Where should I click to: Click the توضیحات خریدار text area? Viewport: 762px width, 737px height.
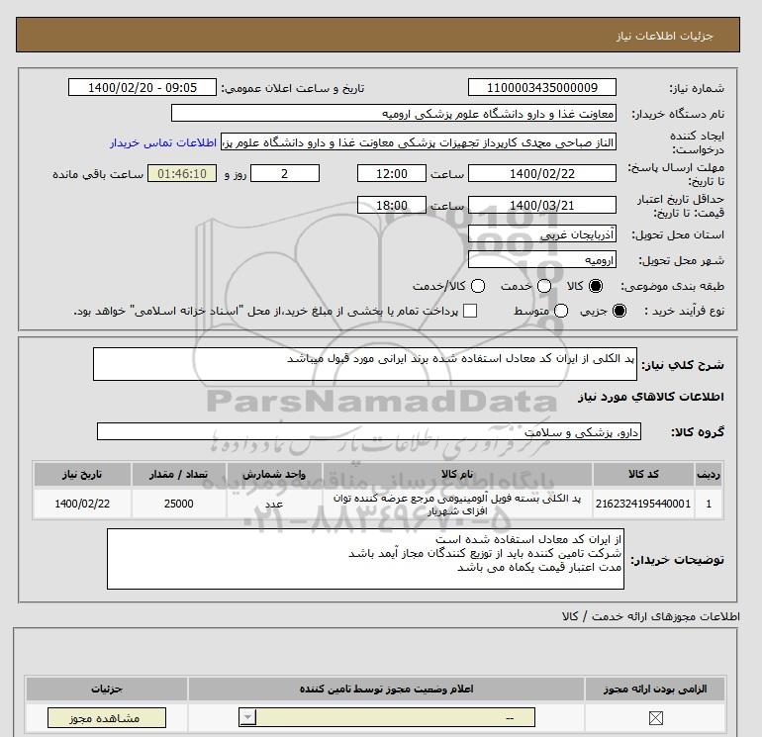(x=365, y=559)
